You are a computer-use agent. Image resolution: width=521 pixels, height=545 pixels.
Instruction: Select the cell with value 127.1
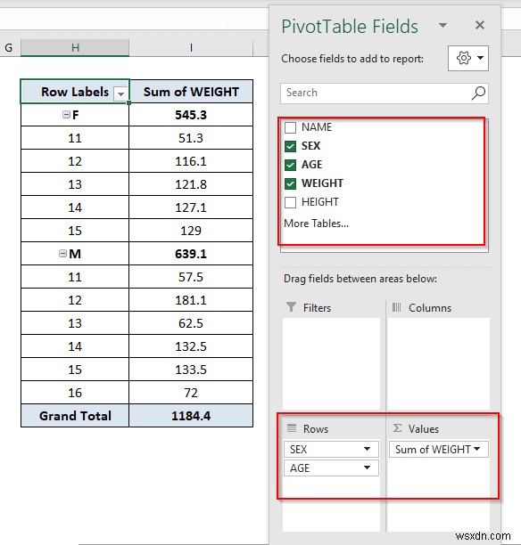pyautogui.click(x=191, y=207)
